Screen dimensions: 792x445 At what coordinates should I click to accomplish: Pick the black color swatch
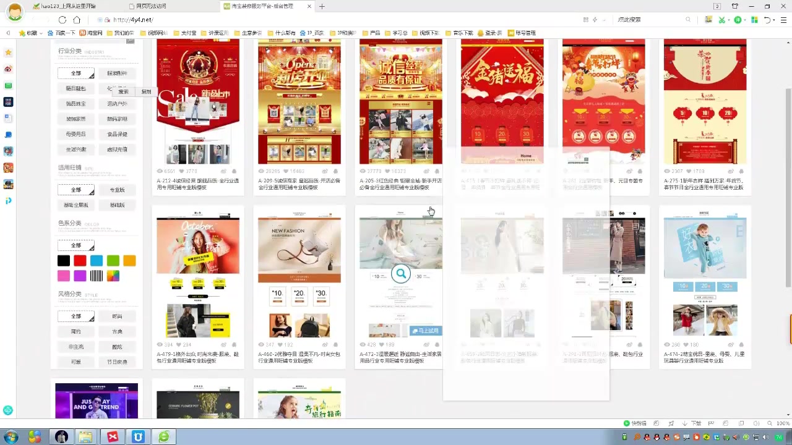click(64, 261)
